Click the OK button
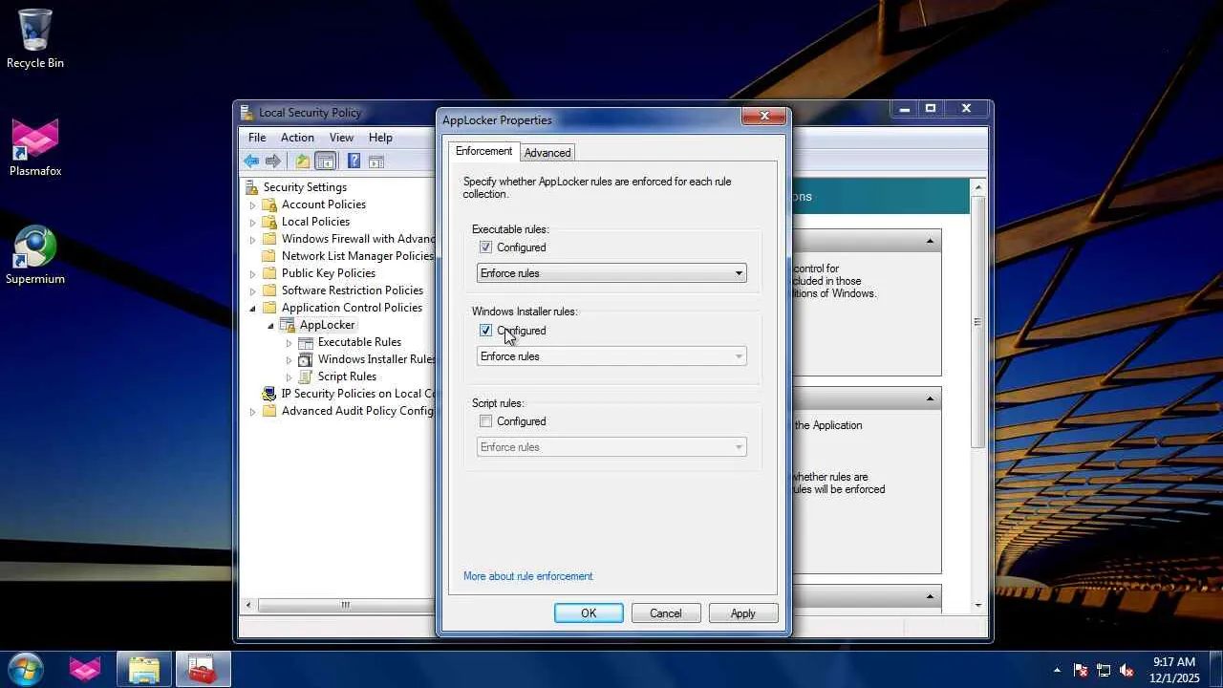The image size is (1223, 688). click(589, 613)
